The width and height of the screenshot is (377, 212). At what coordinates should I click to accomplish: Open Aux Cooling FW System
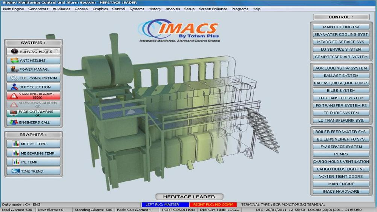click(x=341, y=68)
